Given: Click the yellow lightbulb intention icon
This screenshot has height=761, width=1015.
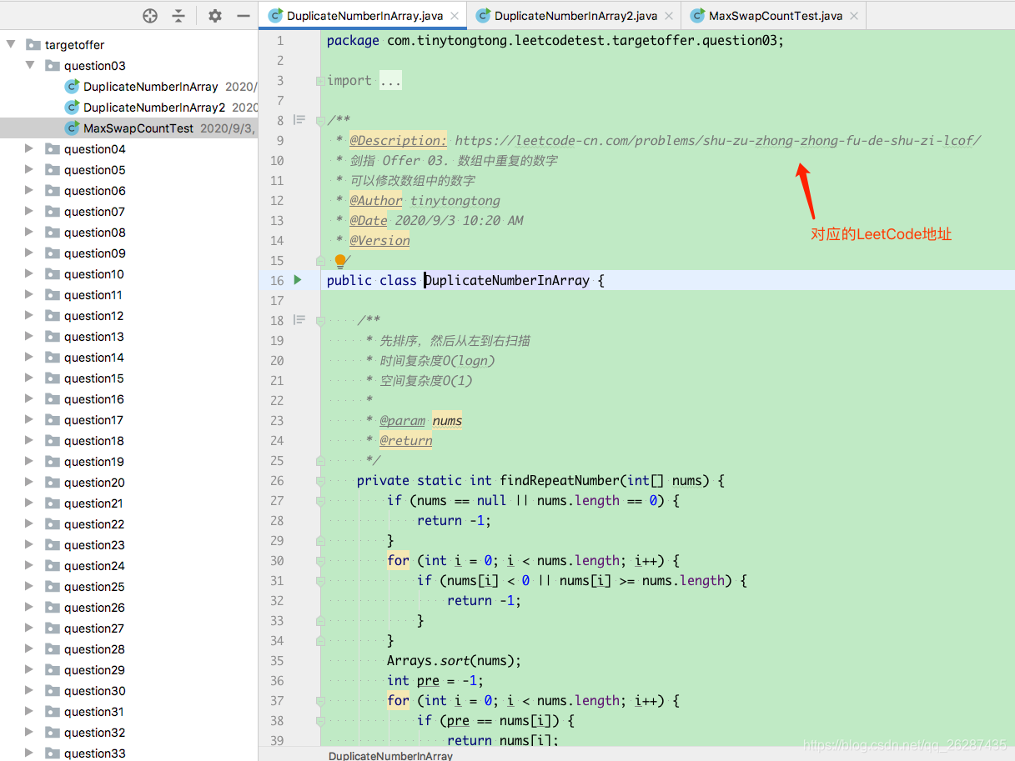Looking at the screenshot, I should click(x=340, y=262).
